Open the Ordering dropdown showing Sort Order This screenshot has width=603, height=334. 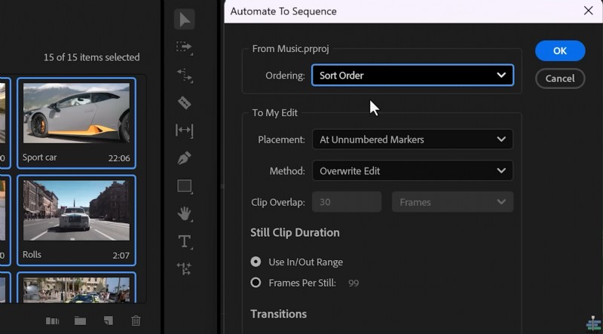tap(412, 75)
